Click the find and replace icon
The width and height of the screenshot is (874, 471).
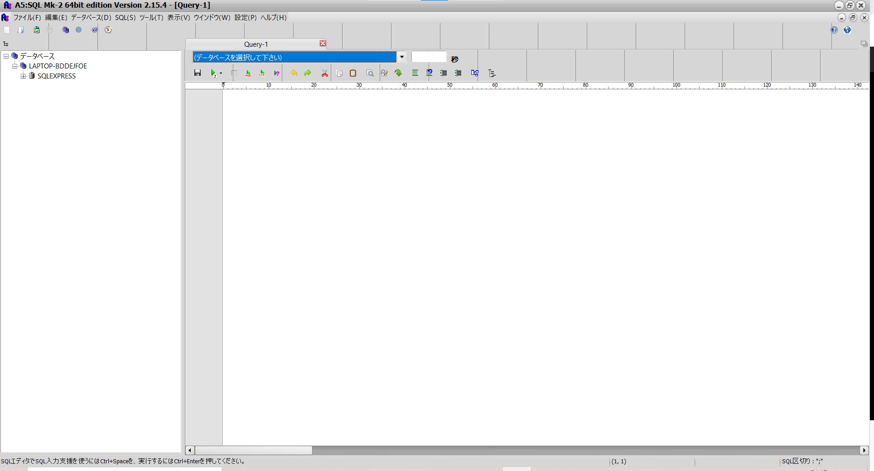384,73
